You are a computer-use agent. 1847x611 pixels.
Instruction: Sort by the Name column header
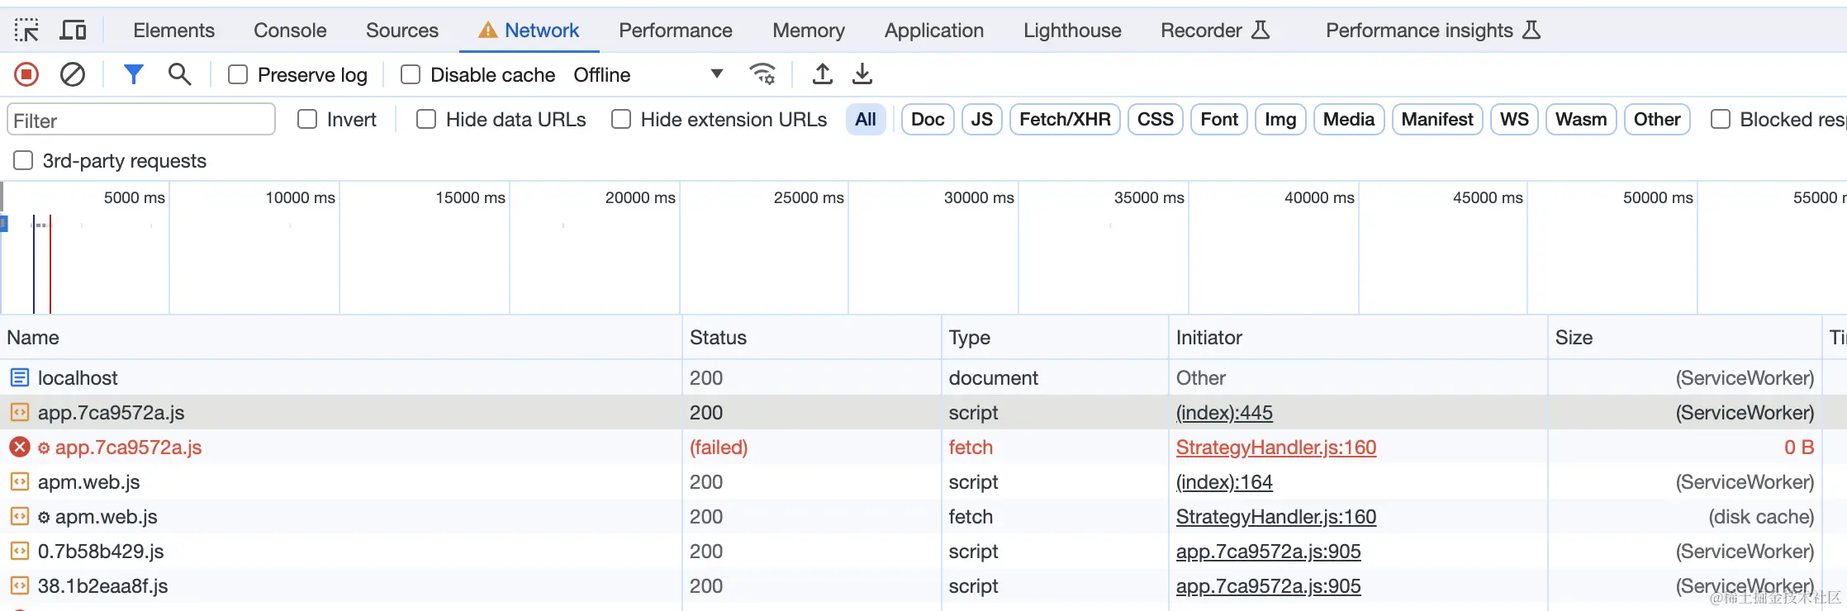pyautogui.click(x=341, y=338)
